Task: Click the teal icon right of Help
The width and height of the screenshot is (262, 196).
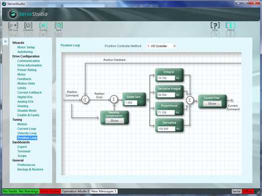Action: point(230,27)
